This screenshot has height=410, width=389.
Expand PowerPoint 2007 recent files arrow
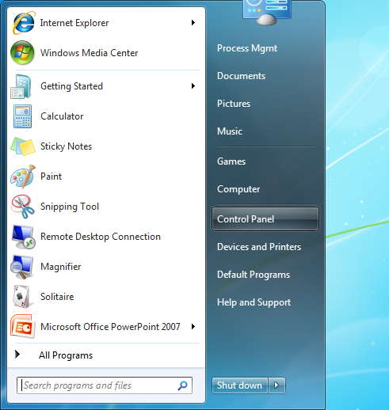tap(193, 327)
